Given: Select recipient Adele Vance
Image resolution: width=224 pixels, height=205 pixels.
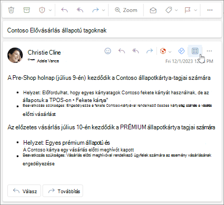Looking at the screenshot, I should coord(48,61).
